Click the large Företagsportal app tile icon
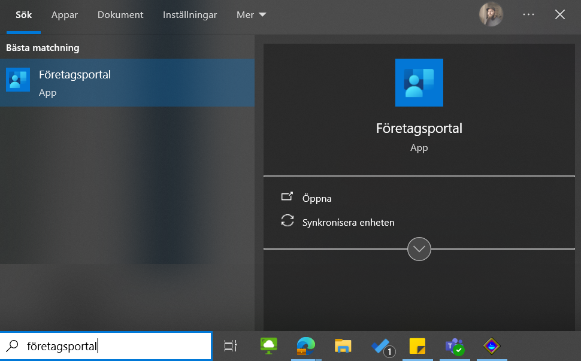 [419, 83]
